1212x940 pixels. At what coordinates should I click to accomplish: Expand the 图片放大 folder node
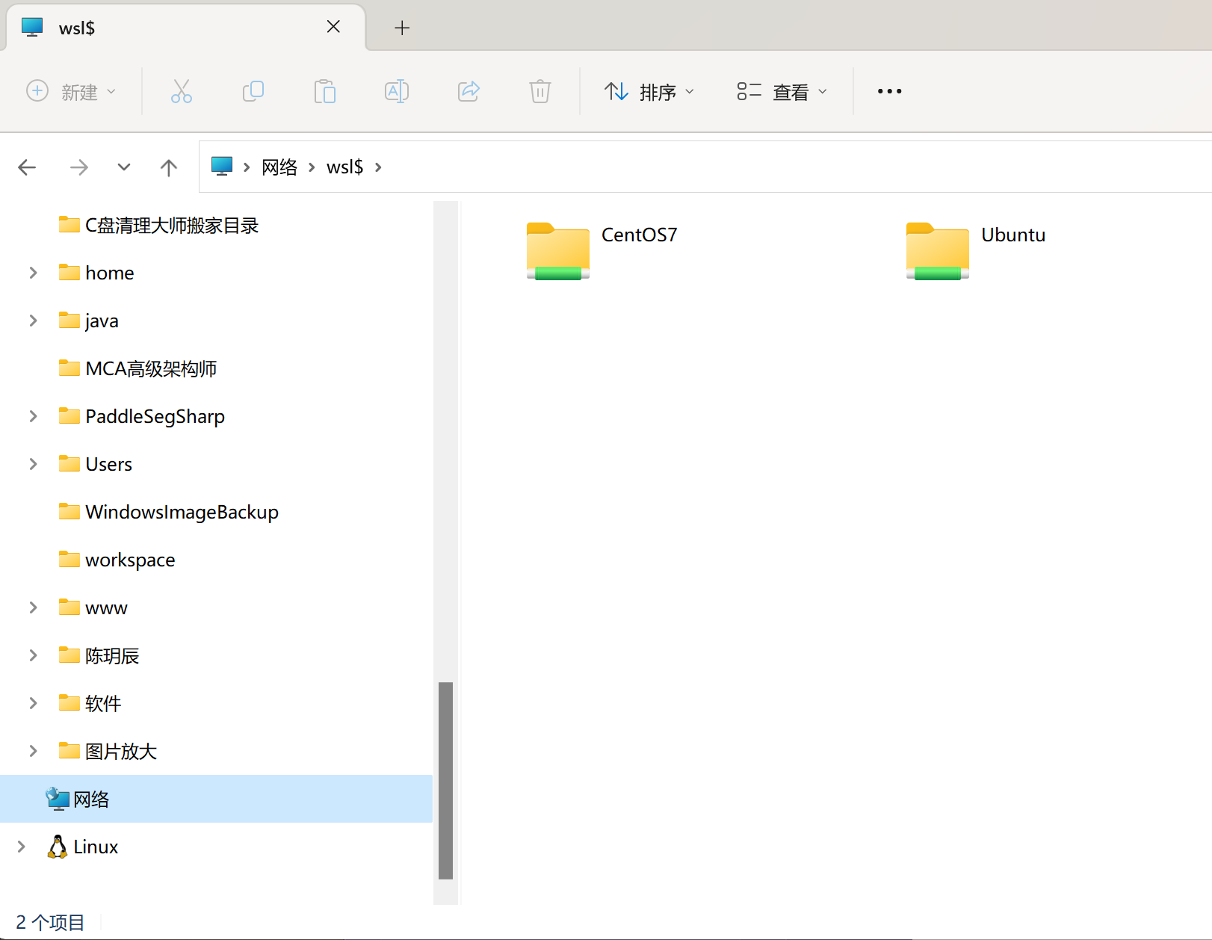coord(33,751)
